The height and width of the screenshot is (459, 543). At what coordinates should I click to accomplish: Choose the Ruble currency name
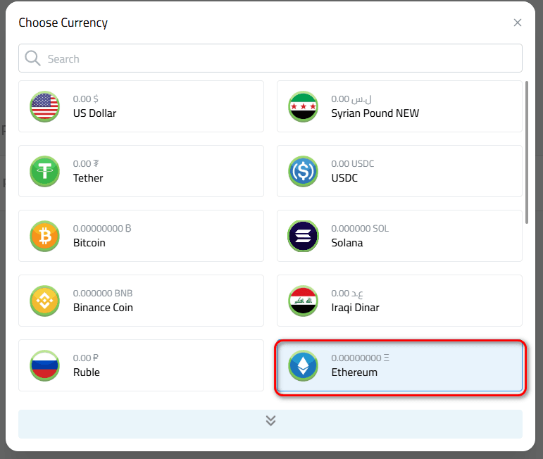pos(86,372)
